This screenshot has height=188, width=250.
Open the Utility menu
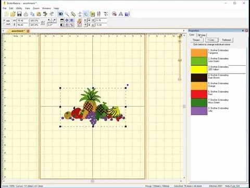[19, 8]
